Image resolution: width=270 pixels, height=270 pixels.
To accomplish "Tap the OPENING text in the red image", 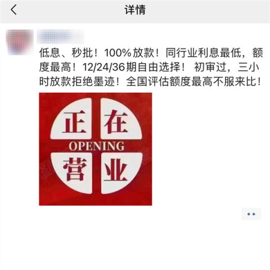I will coord(96,146).
